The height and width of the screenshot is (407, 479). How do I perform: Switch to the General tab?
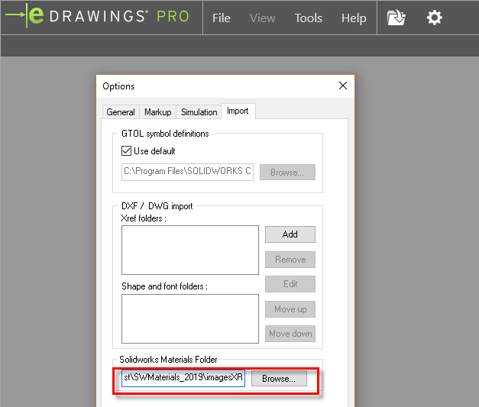pos(121,112)
